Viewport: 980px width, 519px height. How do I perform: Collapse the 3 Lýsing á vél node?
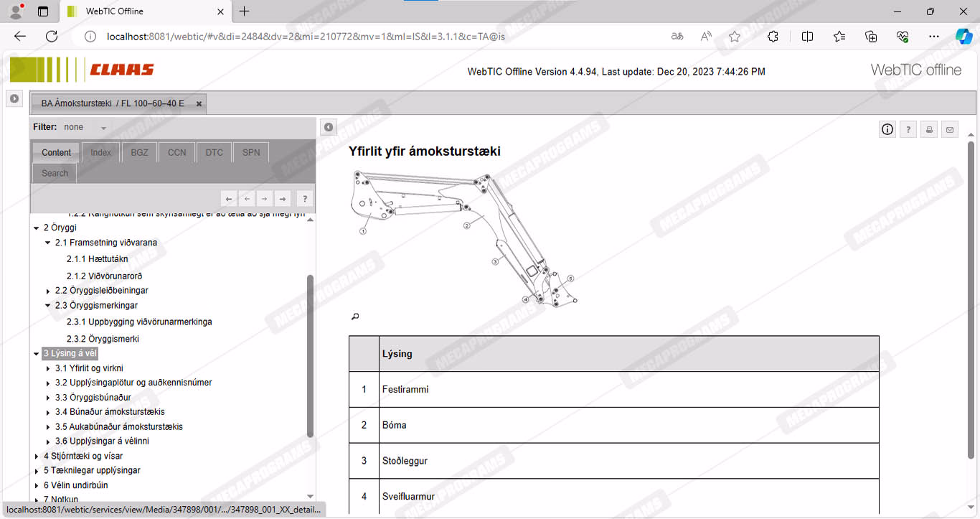(x=37, y=354)
